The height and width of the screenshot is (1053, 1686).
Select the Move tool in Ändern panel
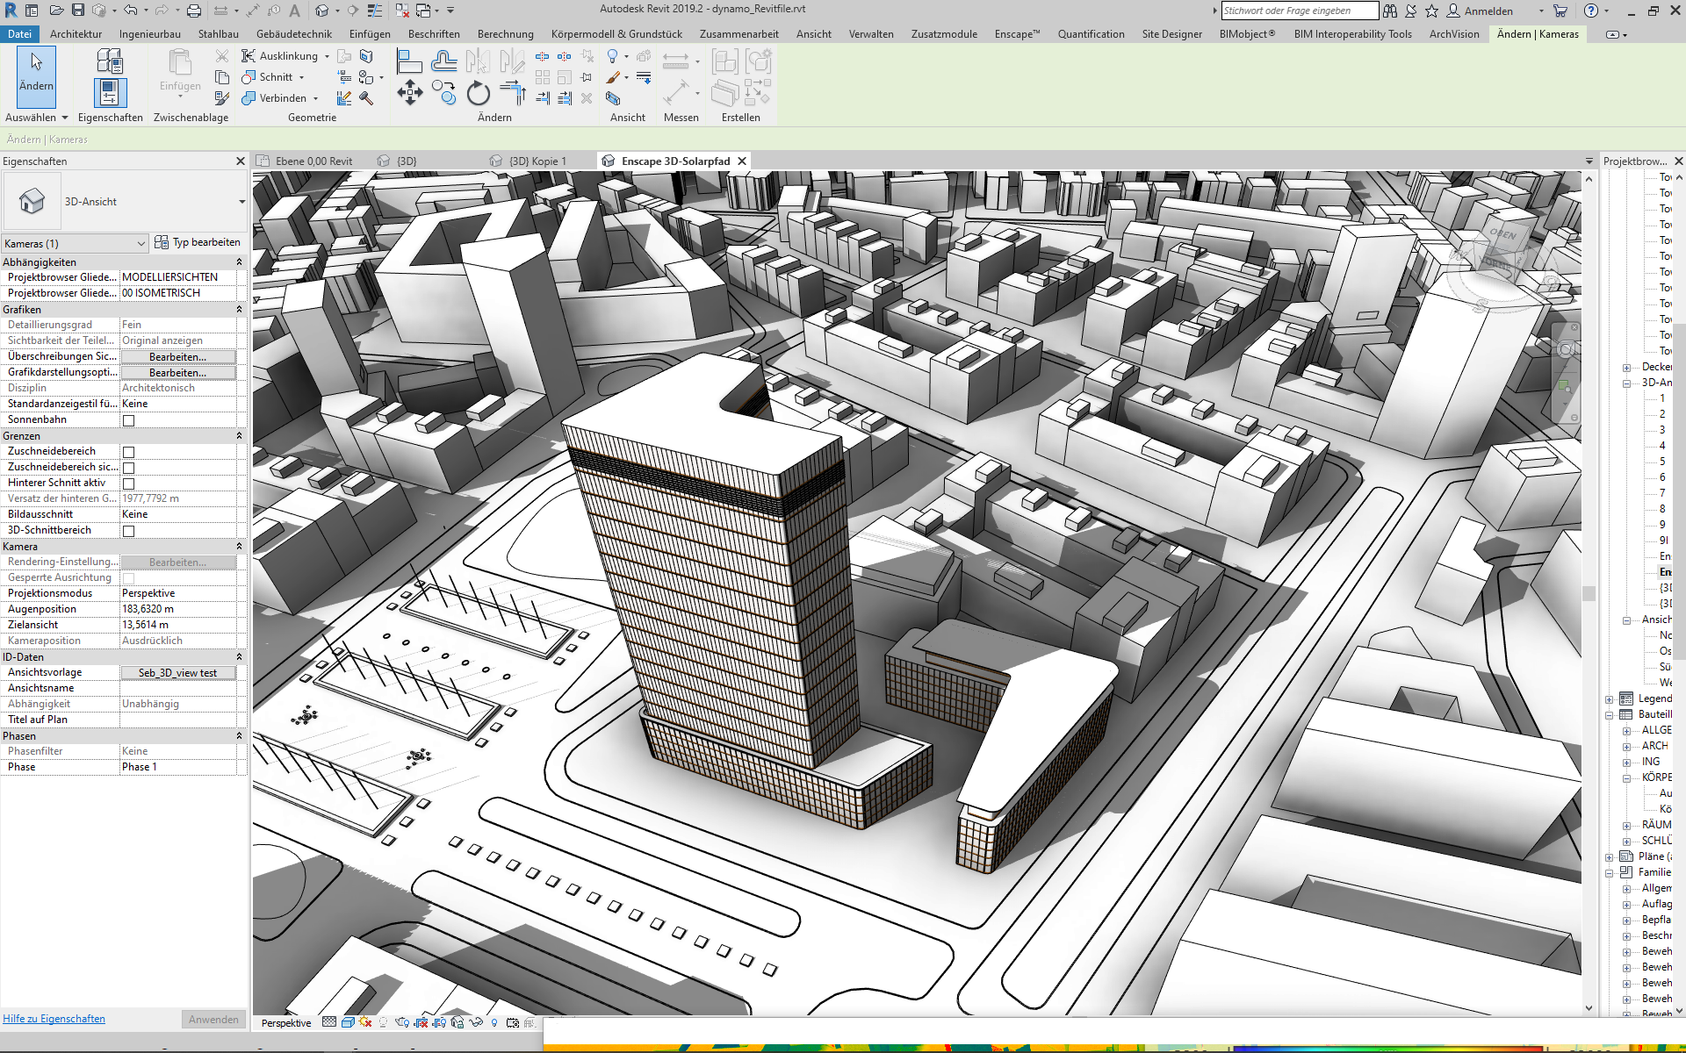point(409,93)
